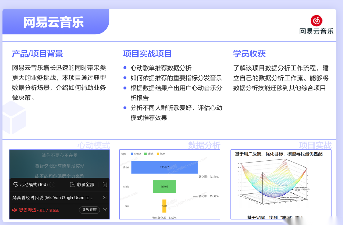Click the black 网易云音乐 text under the logo
This screenshot has height=225, width=343.
pyautogui.click(x=316, y=31)
